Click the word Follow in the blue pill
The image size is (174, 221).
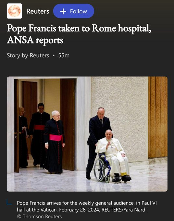click(x=79, y=11)
